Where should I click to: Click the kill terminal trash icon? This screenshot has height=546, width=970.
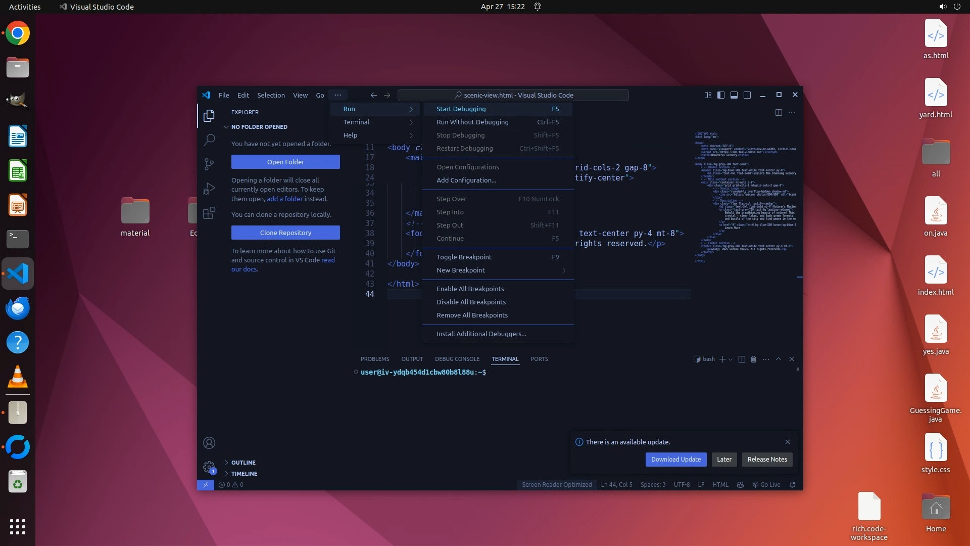pos(753,359)
